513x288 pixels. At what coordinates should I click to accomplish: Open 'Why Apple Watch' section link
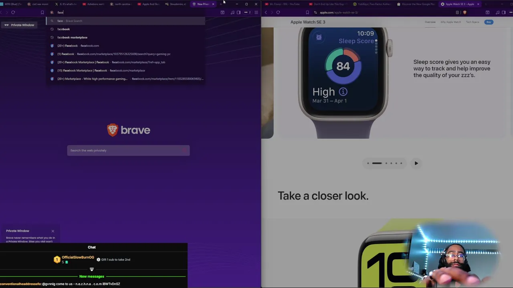451,22
